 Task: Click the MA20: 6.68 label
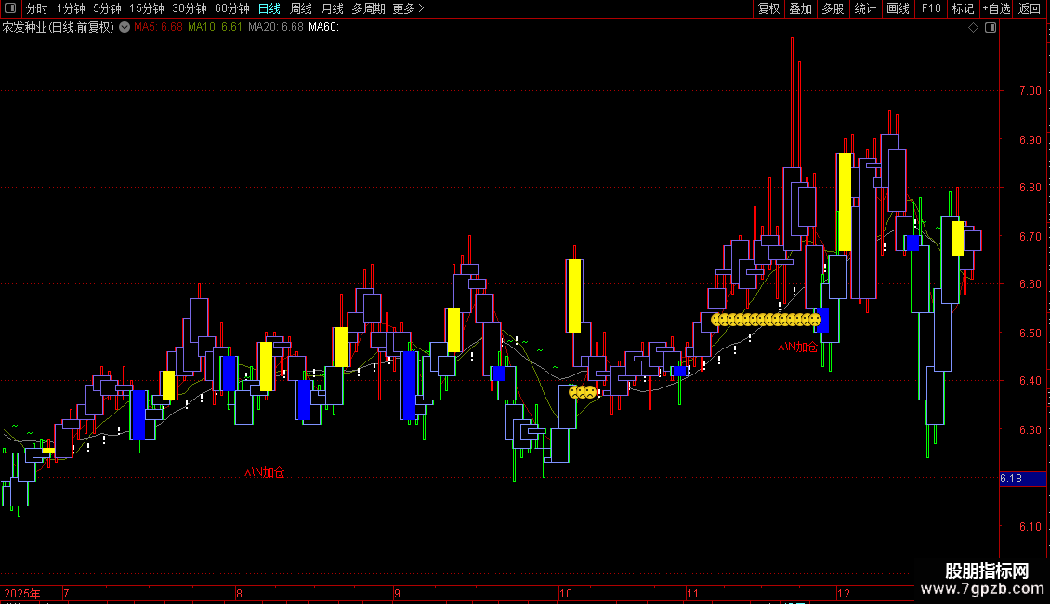tap(276, 28)
